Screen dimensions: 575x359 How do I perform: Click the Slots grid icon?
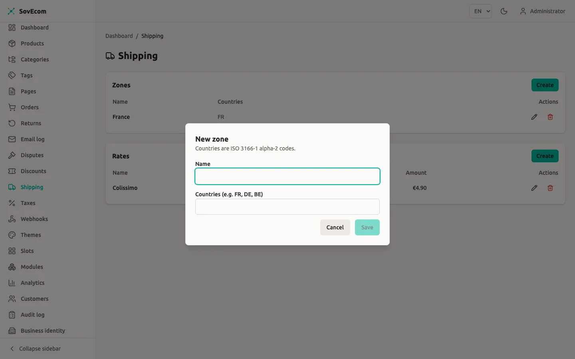tap(12, 251)
